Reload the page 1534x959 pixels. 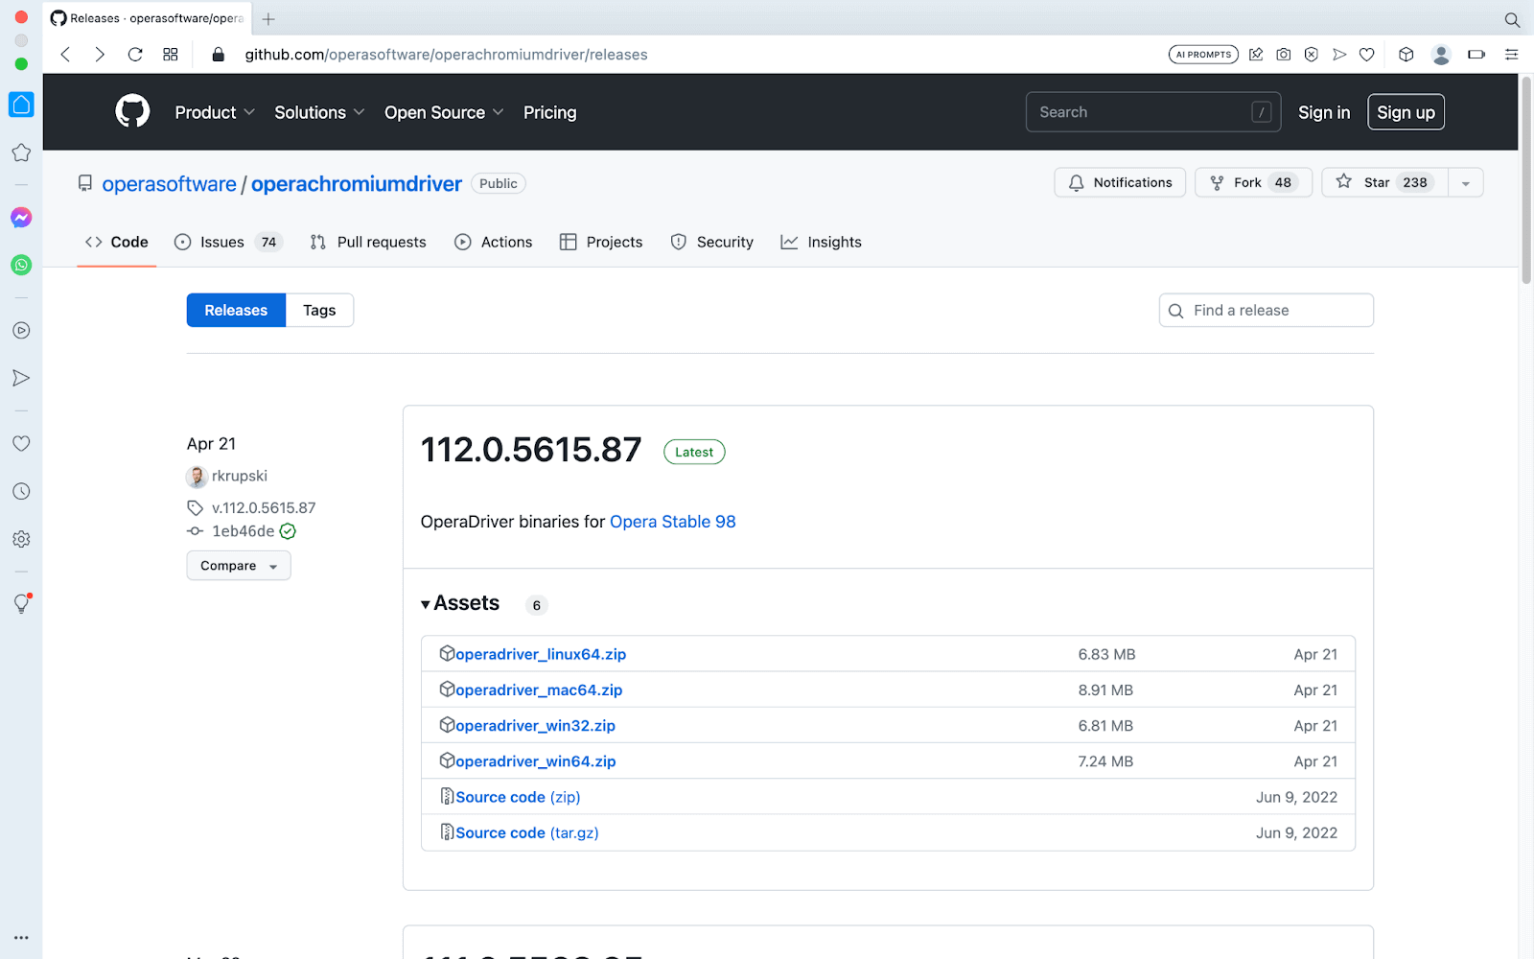coord(135,55)
